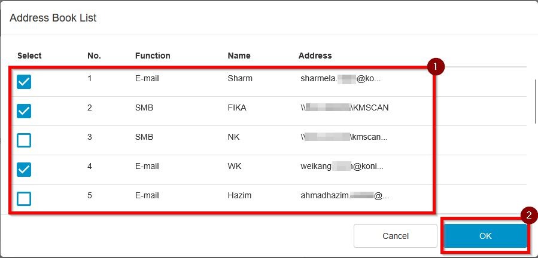The width and height of the screenshot is (538, 258).
Task: Click the Function column header
Action: click(153, 56)
